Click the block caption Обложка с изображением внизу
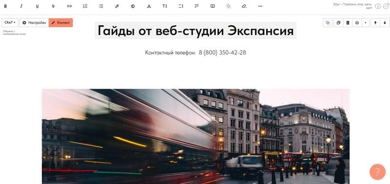The height and width of the screenshot is (184, 390). coord(15,33)
